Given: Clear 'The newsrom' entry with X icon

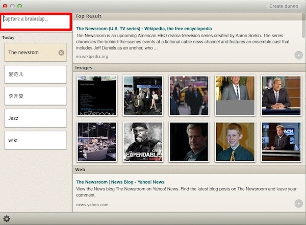Looking at the screenshot, I should click(x=61, y=53).
